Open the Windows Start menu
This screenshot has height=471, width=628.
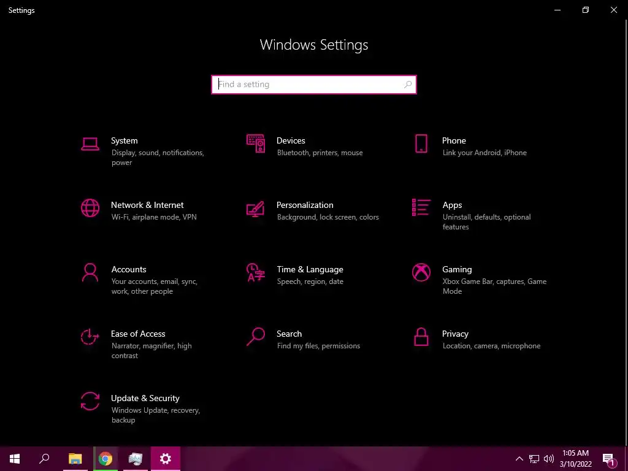pyautogui.click(x=15, y=459)
